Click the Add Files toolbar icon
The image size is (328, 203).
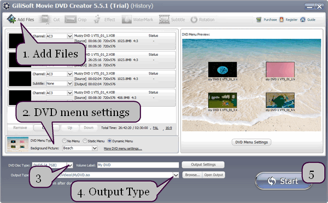click(11, 19)
